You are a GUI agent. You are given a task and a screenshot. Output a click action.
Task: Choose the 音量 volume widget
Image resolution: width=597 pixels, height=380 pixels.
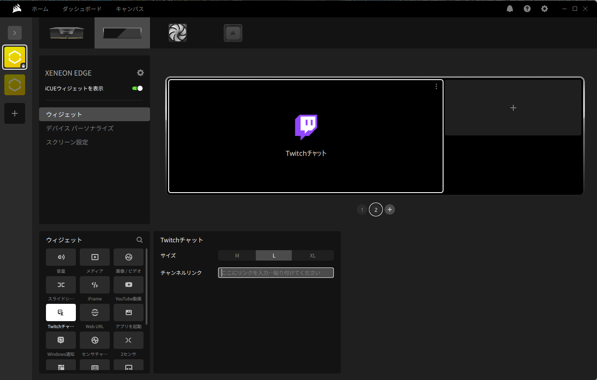61,257
